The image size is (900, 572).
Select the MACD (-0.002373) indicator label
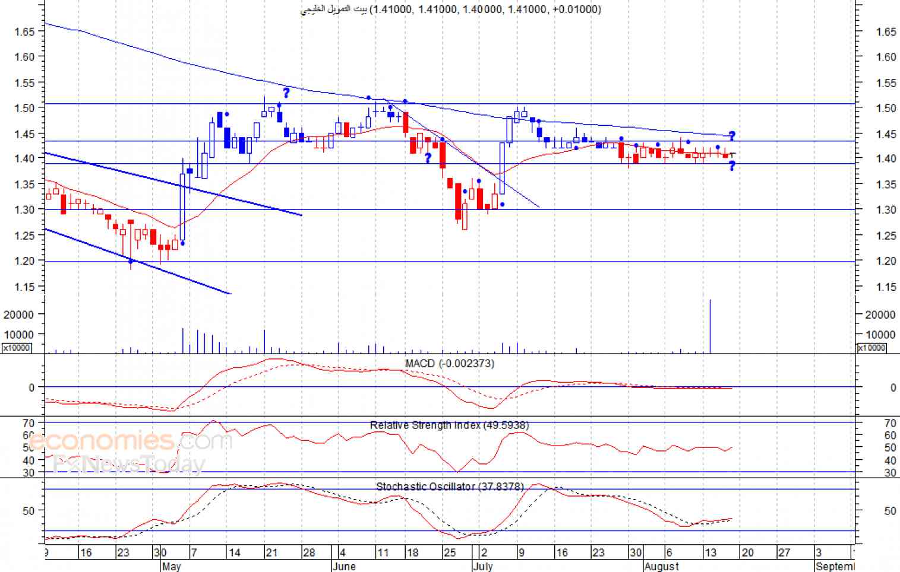pos(450,363)
